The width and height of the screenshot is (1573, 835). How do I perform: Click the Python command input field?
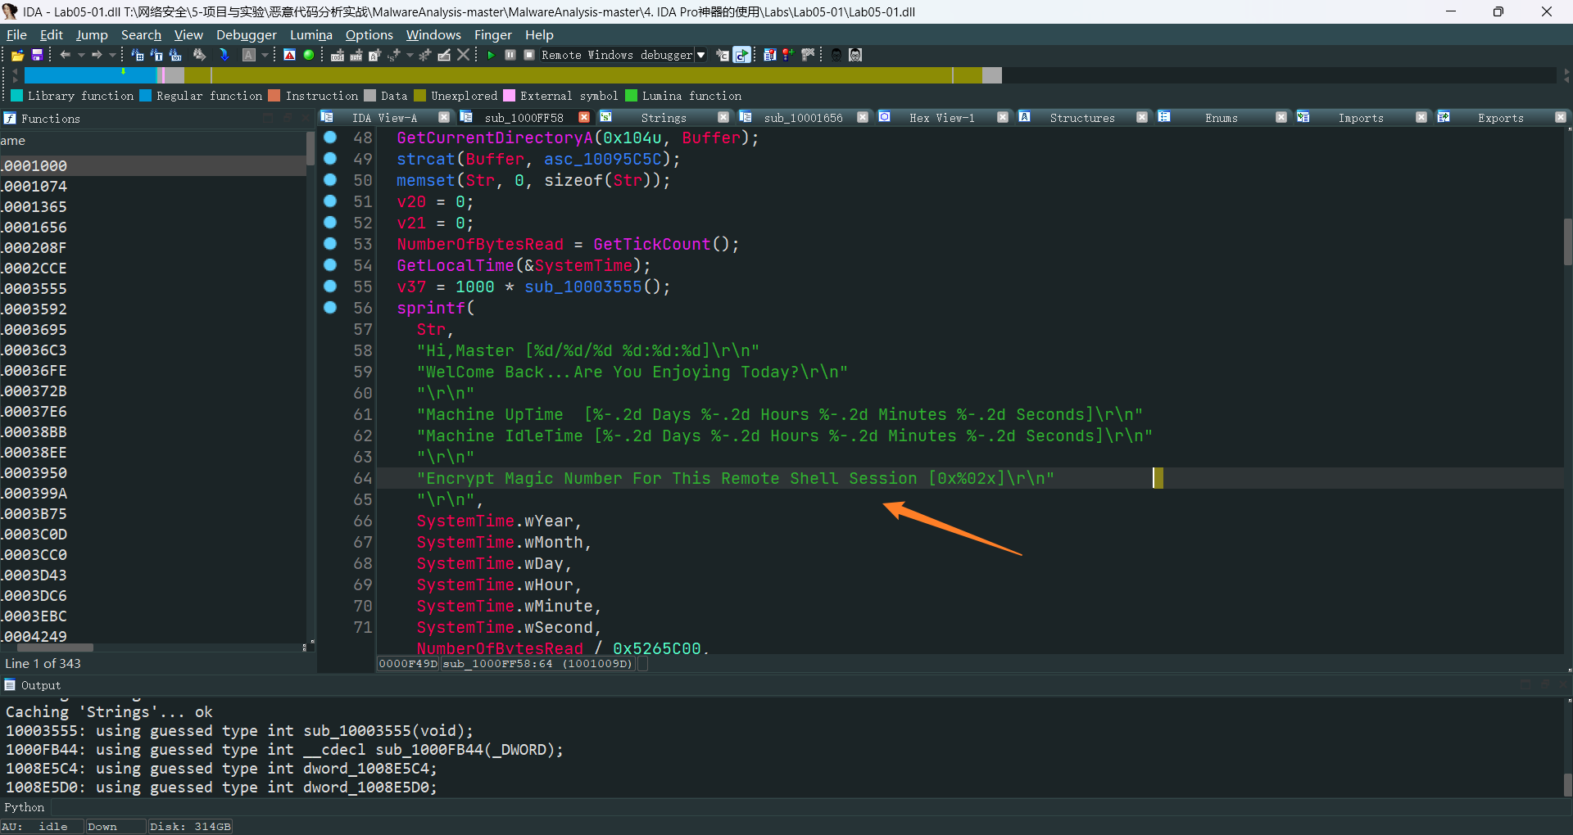click(x=811, y=807)
